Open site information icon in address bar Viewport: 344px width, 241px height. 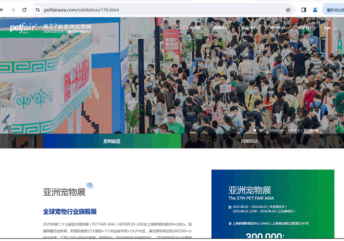pyautogui.click(x=38, y=10)
